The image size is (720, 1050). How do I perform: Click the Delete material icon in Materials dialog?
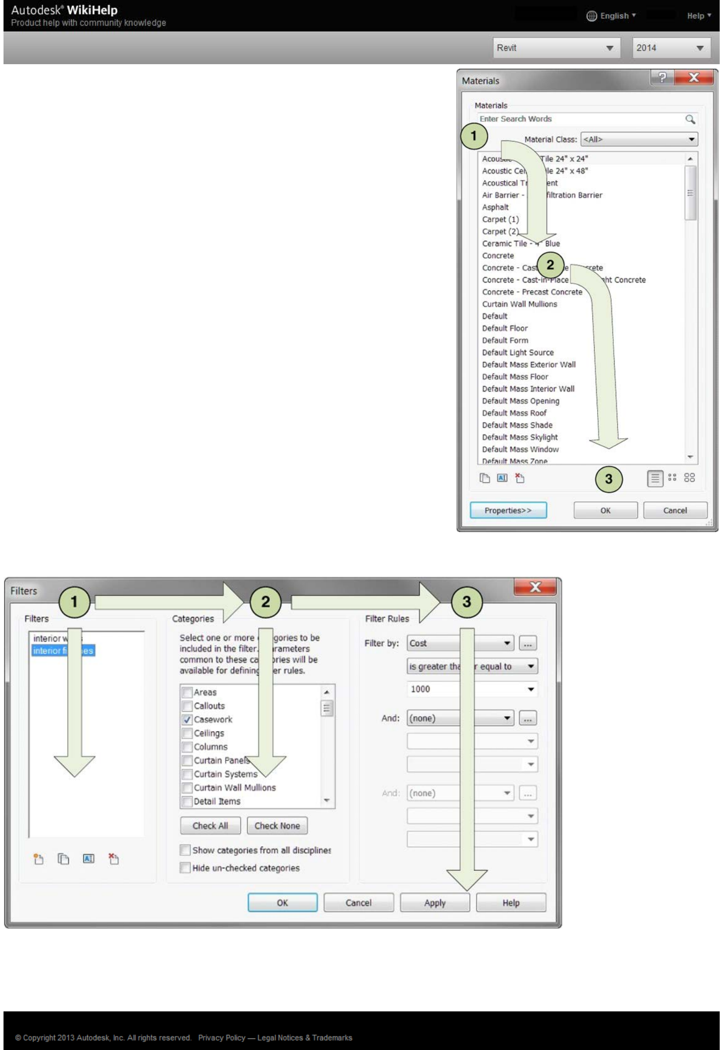[519, 478]
